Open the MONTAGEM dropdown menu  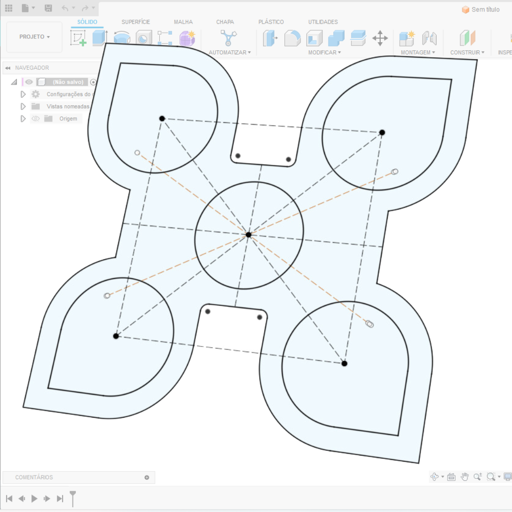(418, 53)
